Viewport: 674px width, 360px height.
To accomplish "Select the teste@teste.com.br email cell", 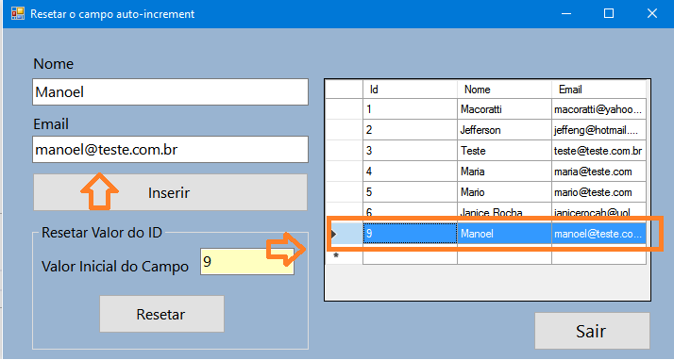I will 598,151.
